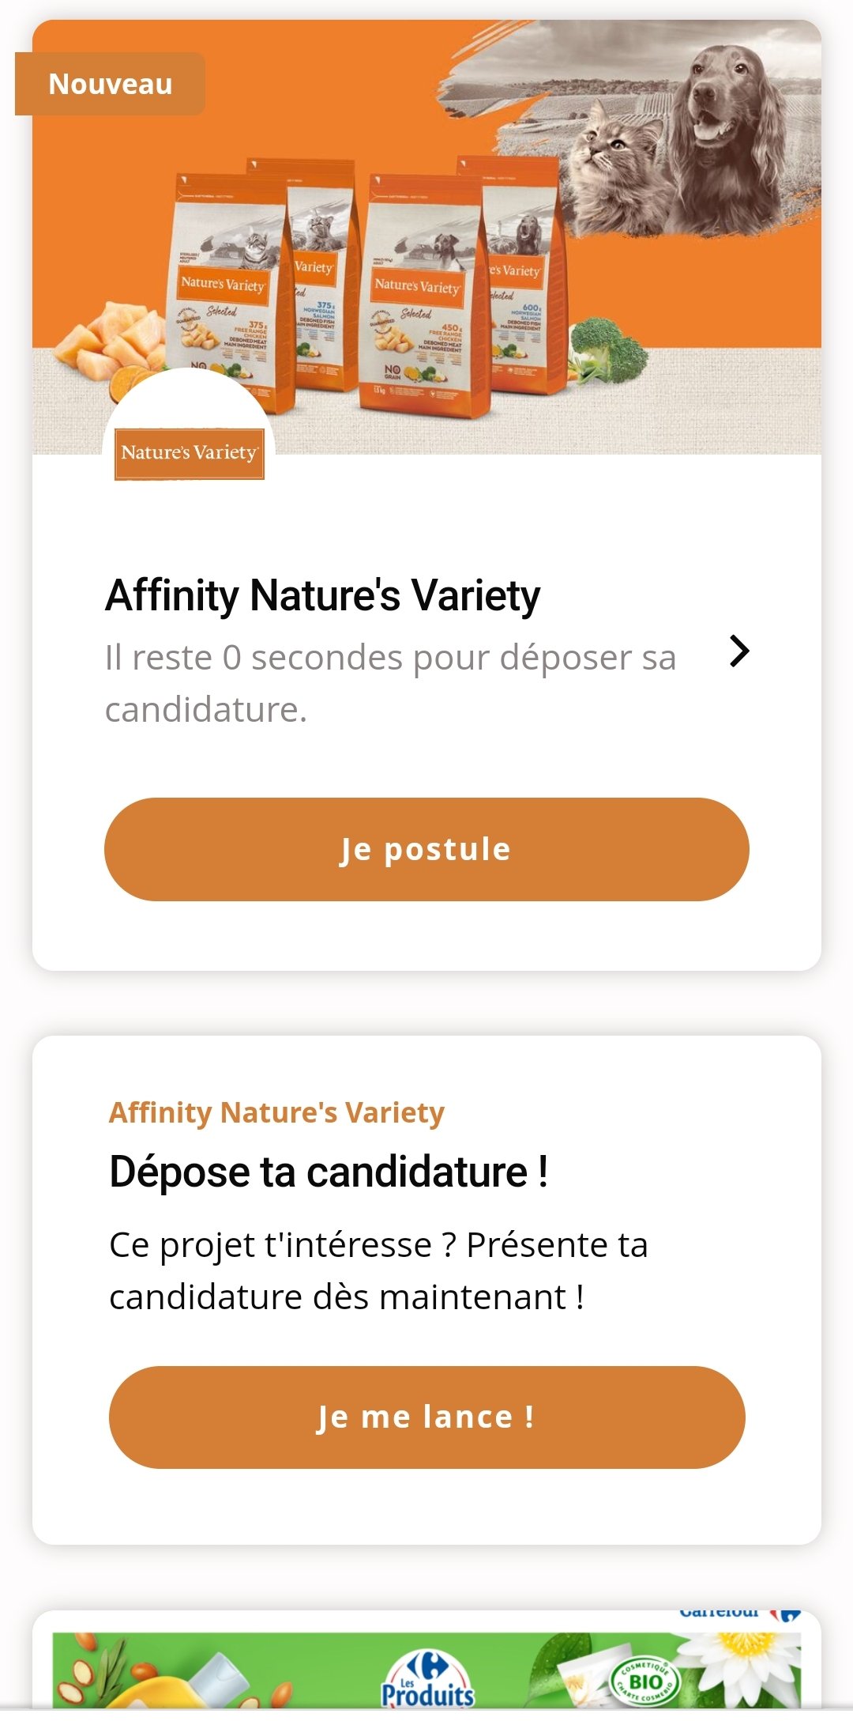Tap the broccoli picture in the banner
This screenshot has width=853, height=1725.
(608, 349)
